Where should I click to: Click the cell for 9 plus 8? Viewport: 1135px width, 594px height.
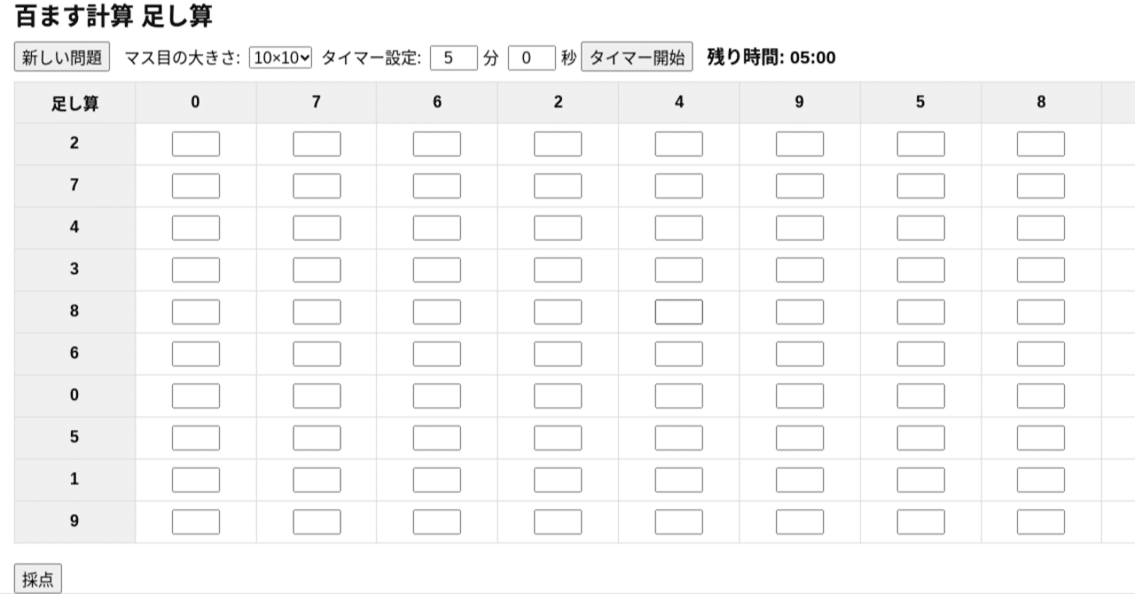(x=1040, y=521)
